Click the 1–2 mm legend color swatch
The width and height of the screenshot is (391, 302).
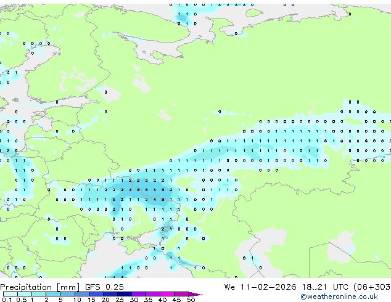39,294
